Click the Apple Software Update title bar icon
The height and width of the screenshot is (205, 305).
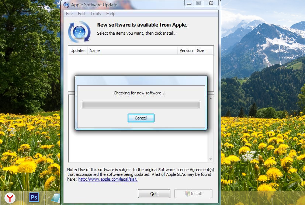[x=66, y=4]
